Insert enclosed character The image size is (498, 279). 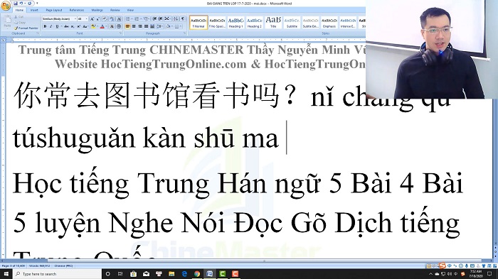coord(119,26)
